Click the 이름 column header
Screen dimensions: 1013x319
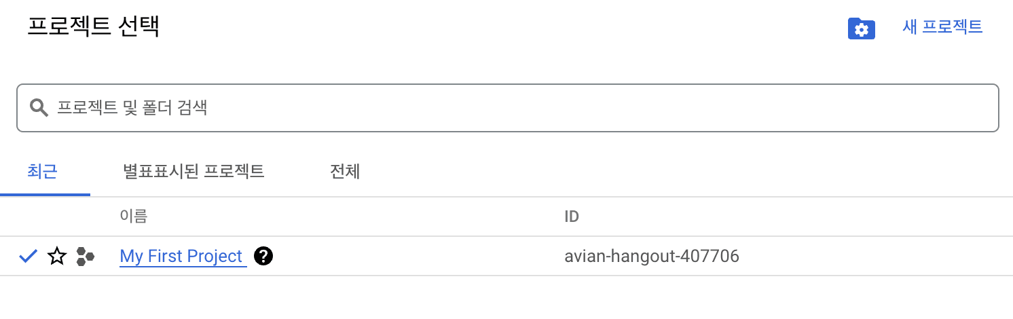[133, 217]
